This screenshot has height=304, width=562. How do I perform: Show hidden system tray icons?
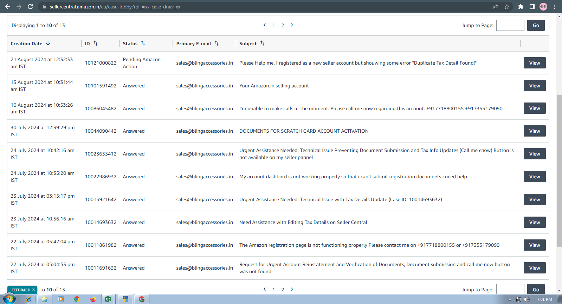[x=510, y=299]
